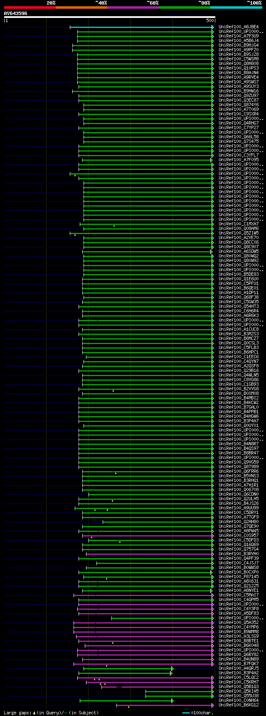Open hit UniRef100_A5B6J4

(239, 41)
